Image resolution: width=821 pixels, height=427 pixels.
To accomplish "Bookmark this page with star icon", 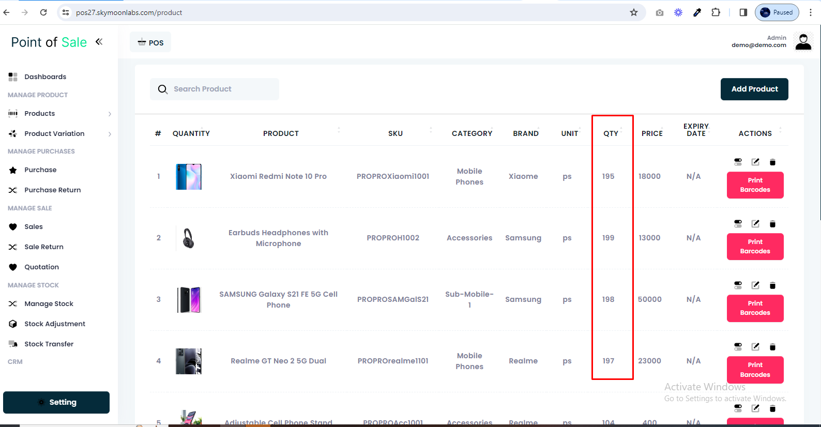I will tap(634, 12).
